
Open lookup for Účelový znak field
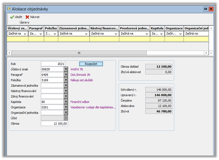coord(66,69)
